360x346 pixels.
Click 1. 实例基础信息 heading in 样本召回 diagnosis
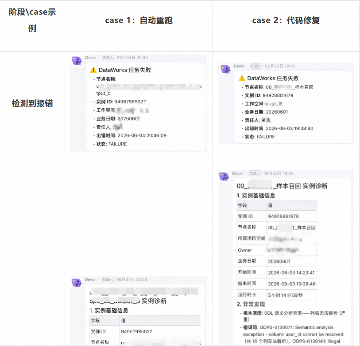click(x=256, y=196)
